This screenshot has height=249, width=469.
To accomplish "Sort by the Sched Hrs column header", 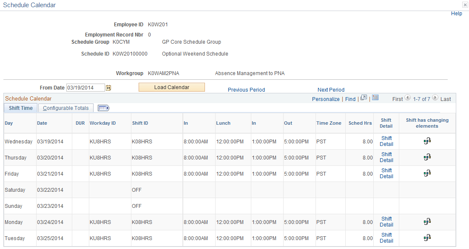I will (x=360, y=123).
